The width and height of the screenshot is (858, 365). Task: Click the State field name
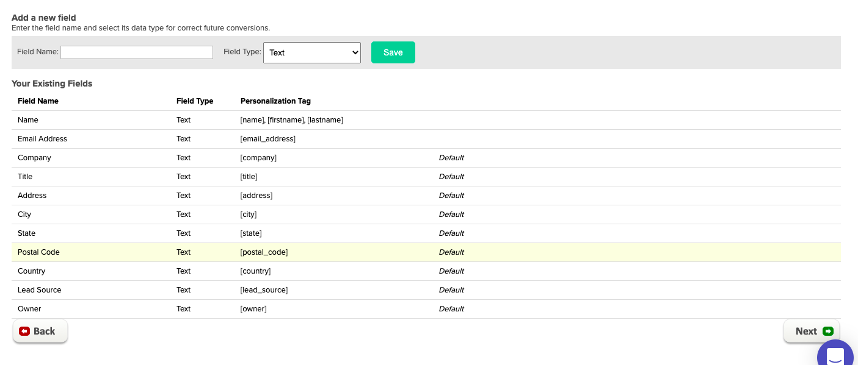(x=27, y=233)
